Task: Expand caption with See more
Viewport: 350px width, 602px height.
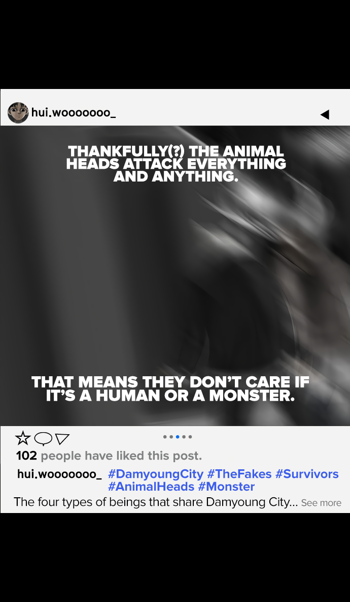Action: [321, 503]
